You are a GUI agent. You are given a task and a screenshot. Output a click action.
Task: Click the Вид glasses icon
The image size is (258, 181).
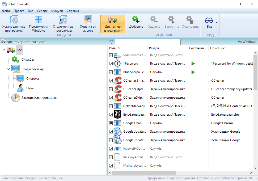(x=209, y=20)
